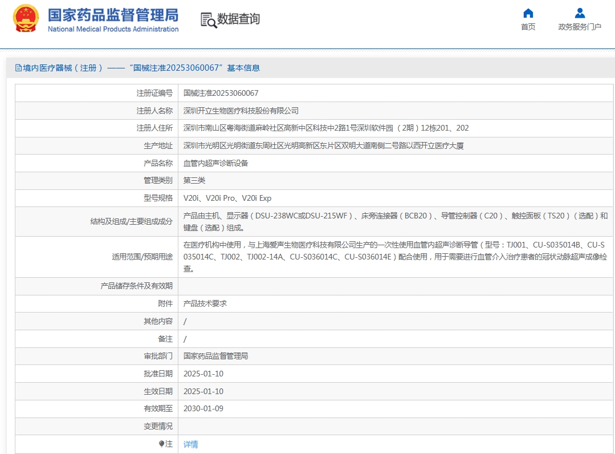The width and height of the screenshot is (615, 454).
Task: Click the 注册证编号 row label
Action: [154, 93]
